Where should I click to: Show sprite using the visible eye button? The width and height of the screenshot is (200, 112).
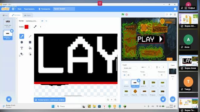click(x=124, y=75)
